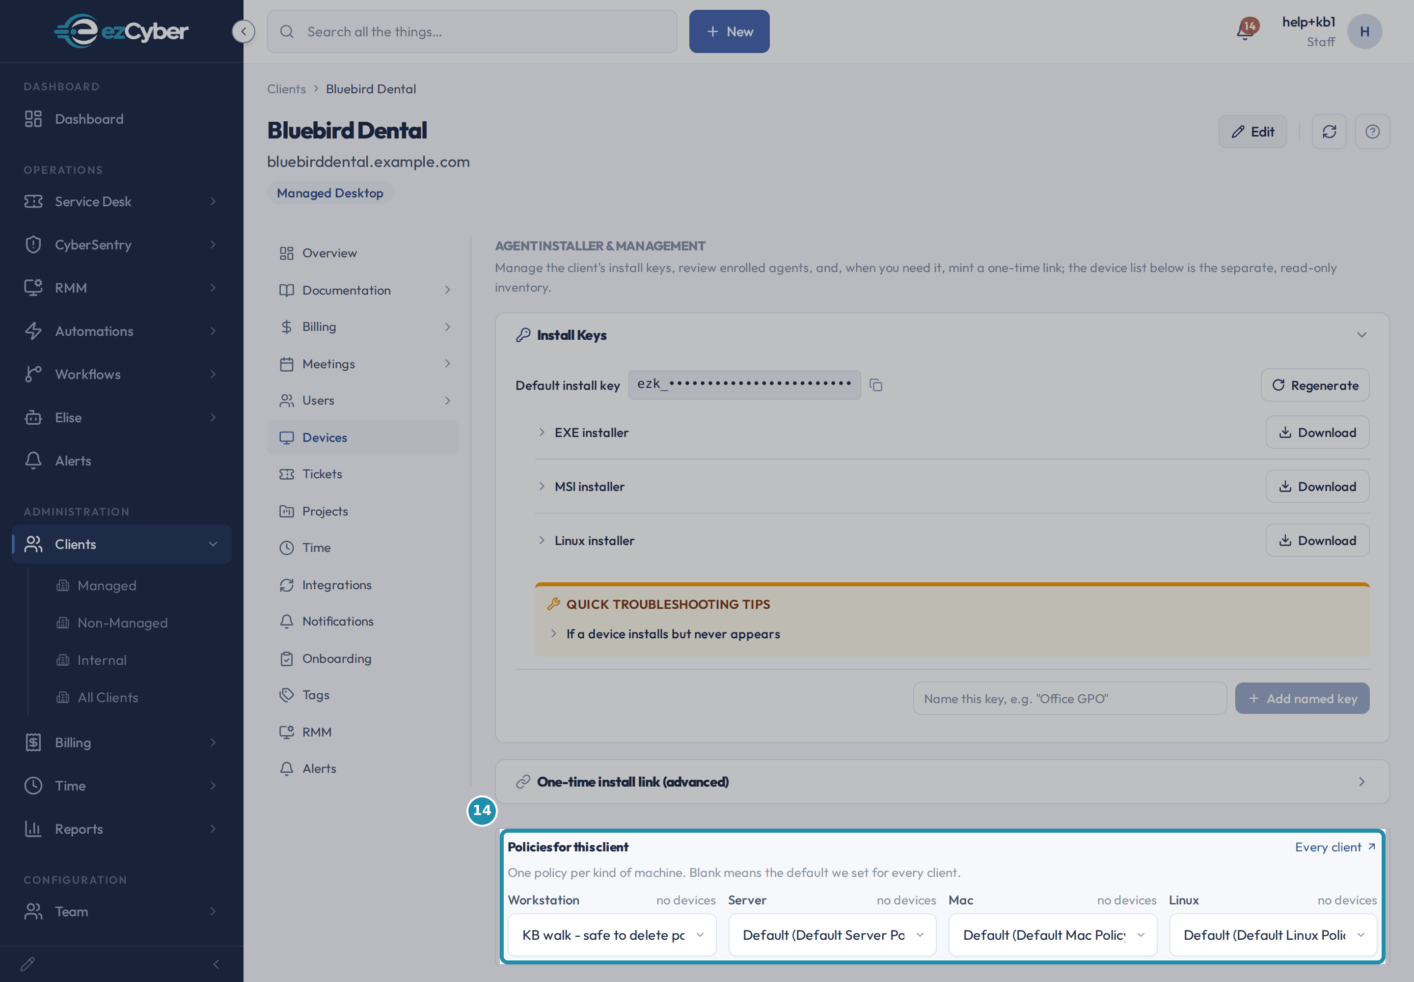The image size is (1414, 982).
Task: Click the Regenerate key button
Action: (1315, 385)
